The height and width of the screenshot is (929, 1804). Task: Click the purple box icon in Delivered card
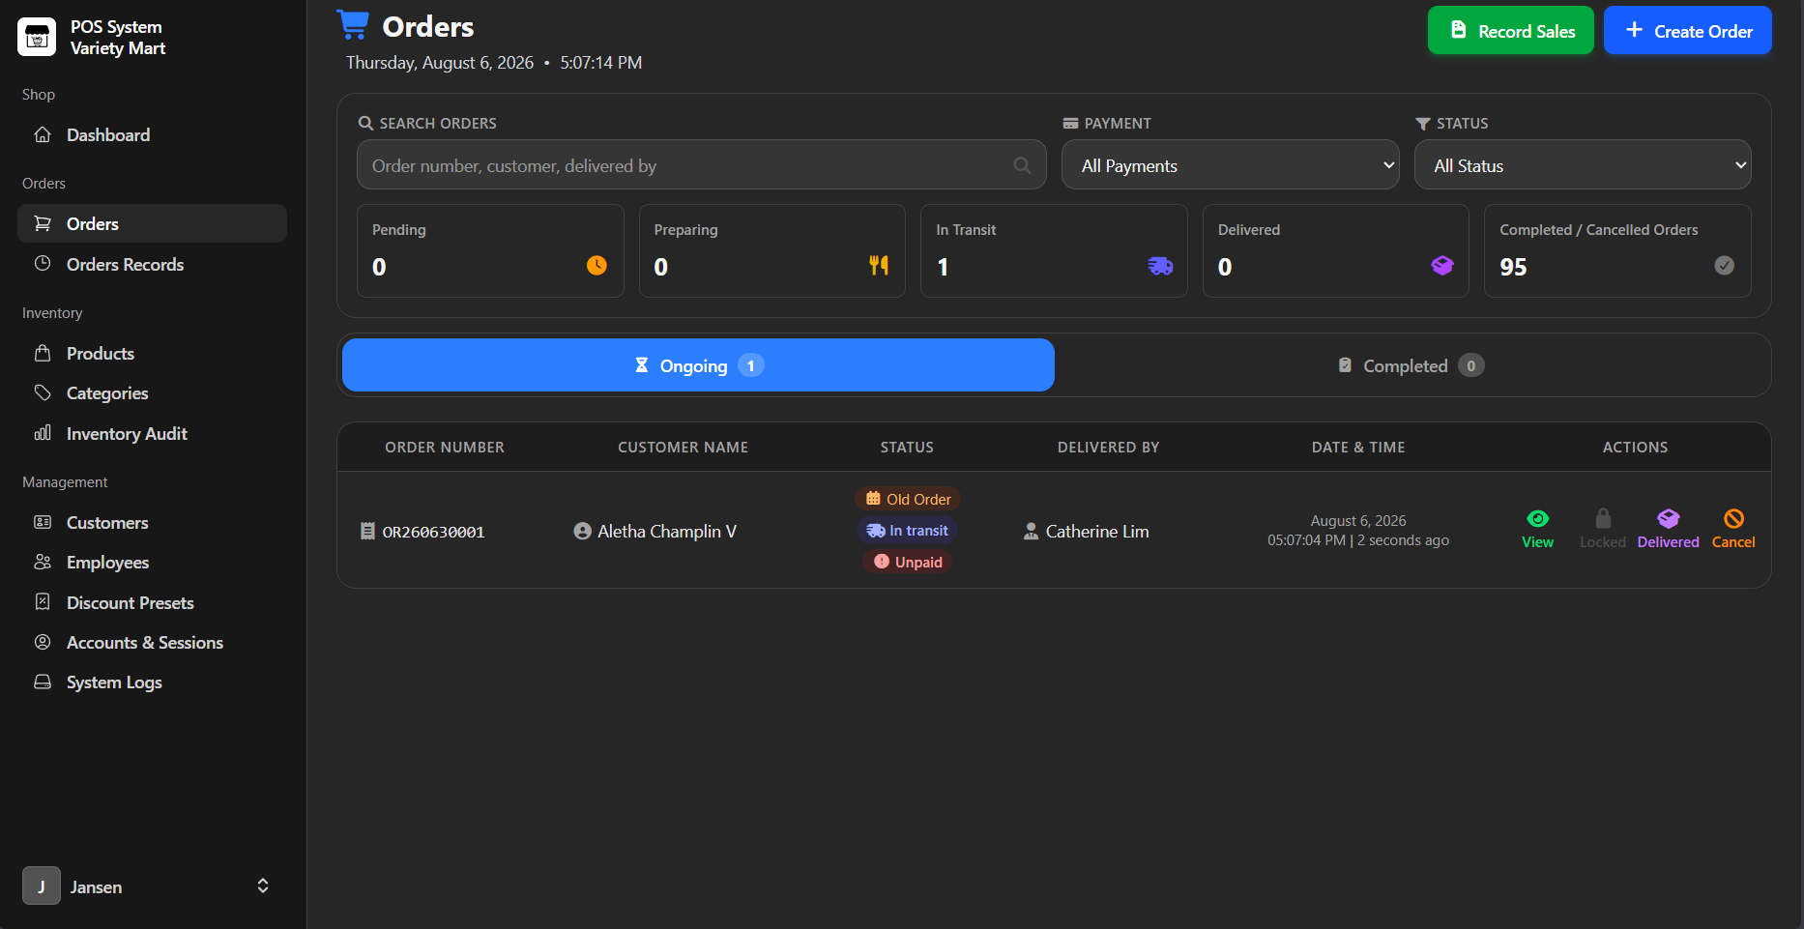[1442, 265]
